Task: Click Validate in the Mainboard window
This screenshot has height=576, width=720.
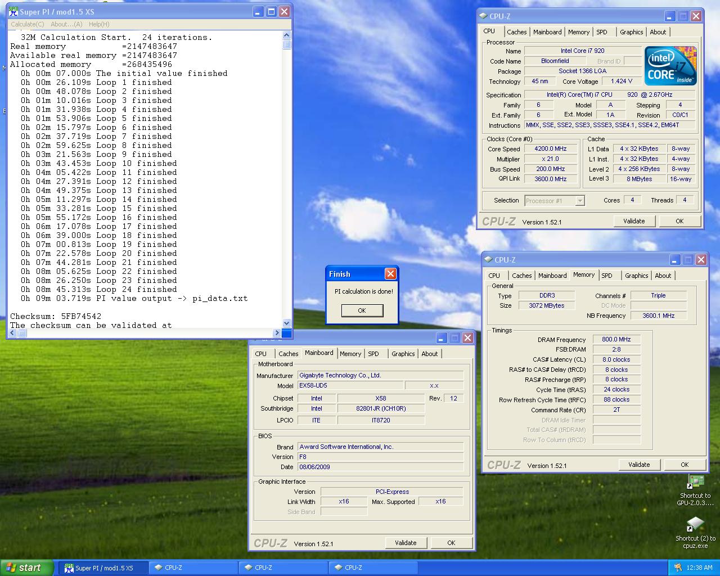Action: [x=406, y=543]
